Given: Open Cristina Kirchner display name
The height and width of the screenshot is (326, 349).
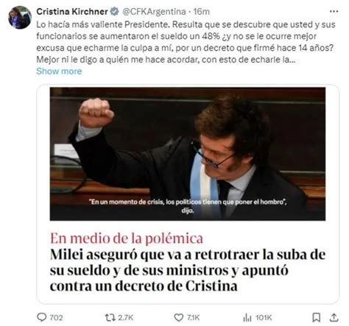Looking at the screenshot, I should coord(72,12).
